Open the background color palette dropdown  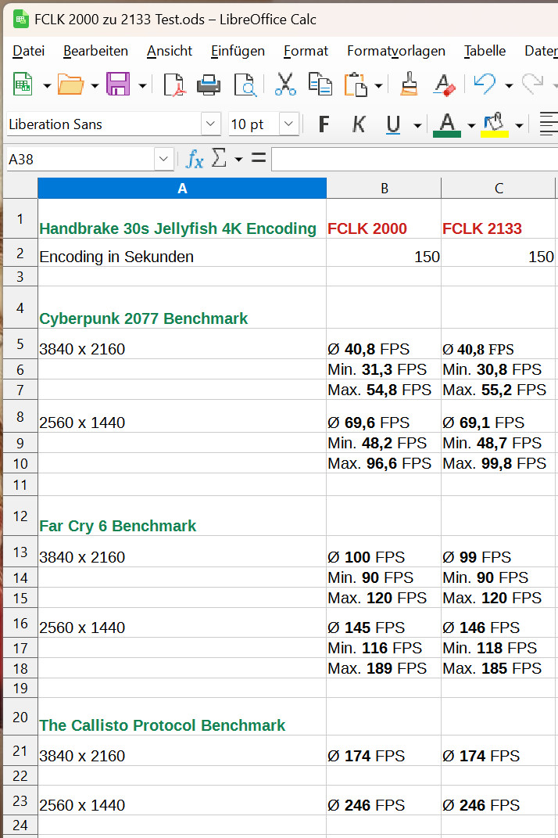(519, 126)
